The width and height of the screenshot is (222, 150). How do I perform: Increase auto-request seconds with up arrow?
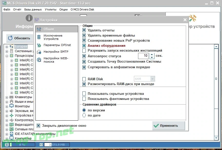(152, 54)
